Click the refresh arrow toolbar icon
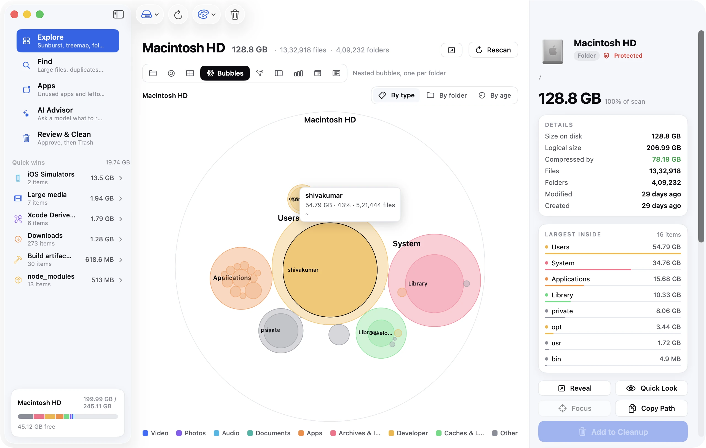This screenshot has width=706, height=448. 178,14
